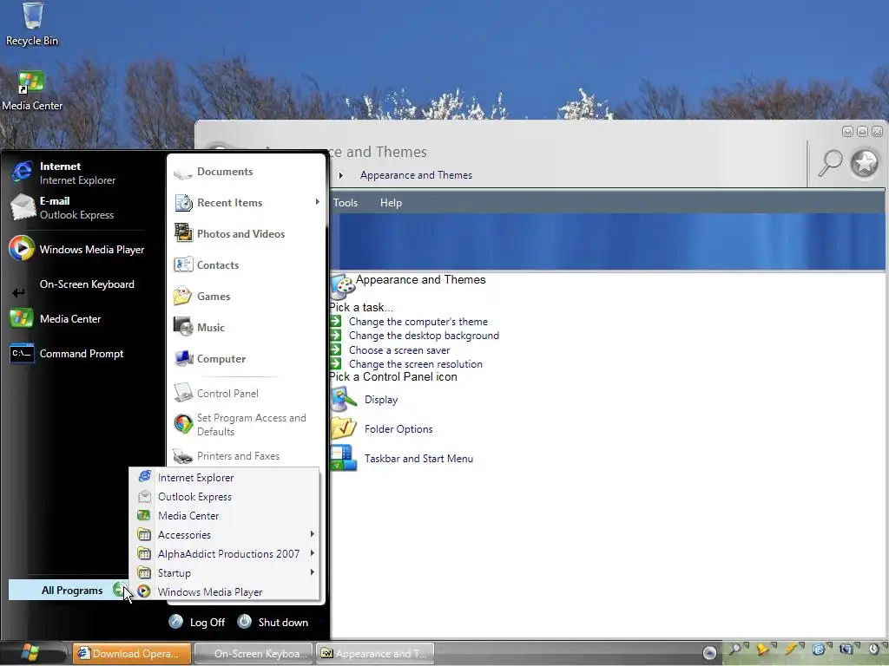Launch Windows Media Player from Start list

point(77,249)
